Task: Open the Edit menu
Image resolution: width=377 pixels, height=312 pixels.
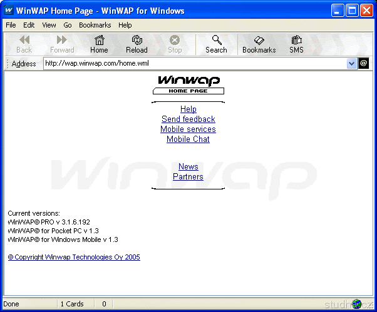Action: tap(29, 25)
